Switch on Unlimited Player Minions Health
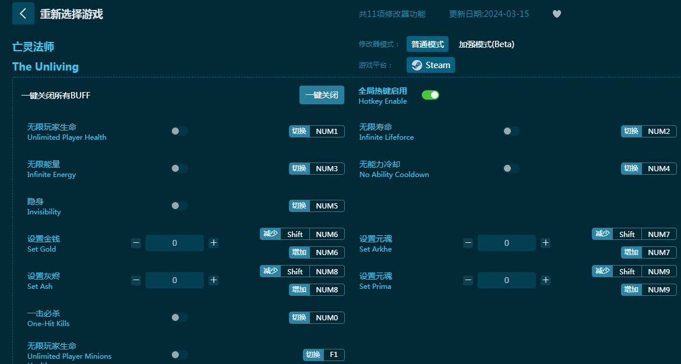Image resolution: width=681 pixels, height=364 pixels. tap(179, 355)
